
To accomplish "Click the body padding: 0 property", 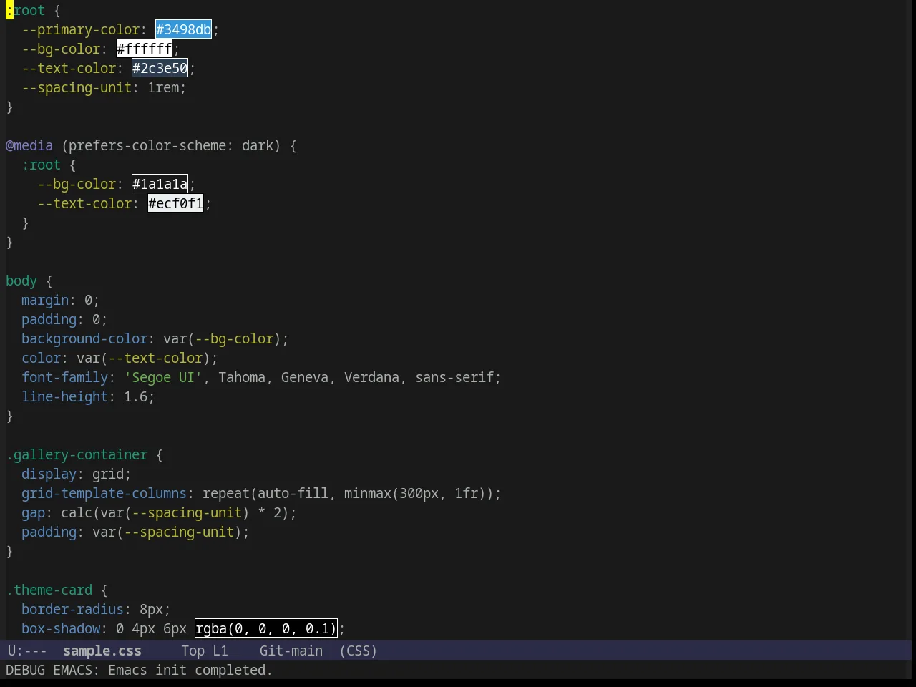I will (x=64, y=319).
